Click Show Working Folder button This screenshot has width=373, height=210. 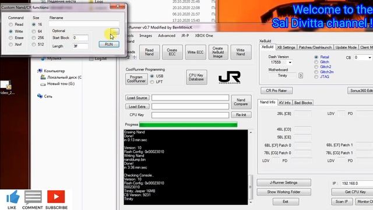click(284, 192)
